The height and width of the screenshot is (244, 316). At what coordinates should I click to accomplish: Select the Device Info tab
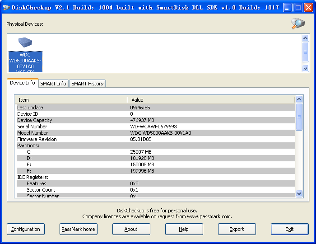[x=23, y=83]
